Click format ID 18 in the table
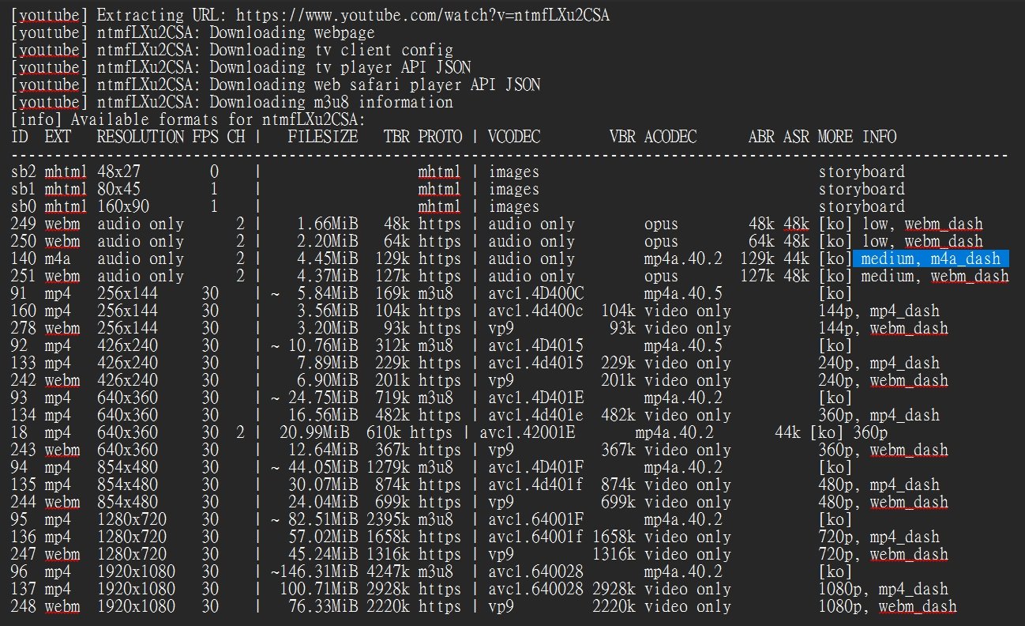 [x=20, y=432]
